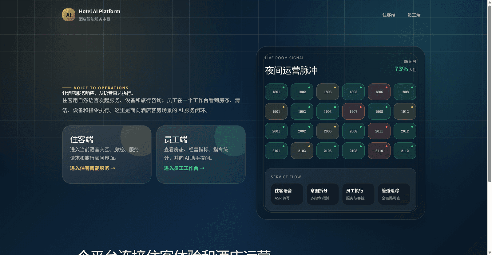Open the 员工端 navigation link
The height and width of the screenshot is (255, 492).
[414, 15]
